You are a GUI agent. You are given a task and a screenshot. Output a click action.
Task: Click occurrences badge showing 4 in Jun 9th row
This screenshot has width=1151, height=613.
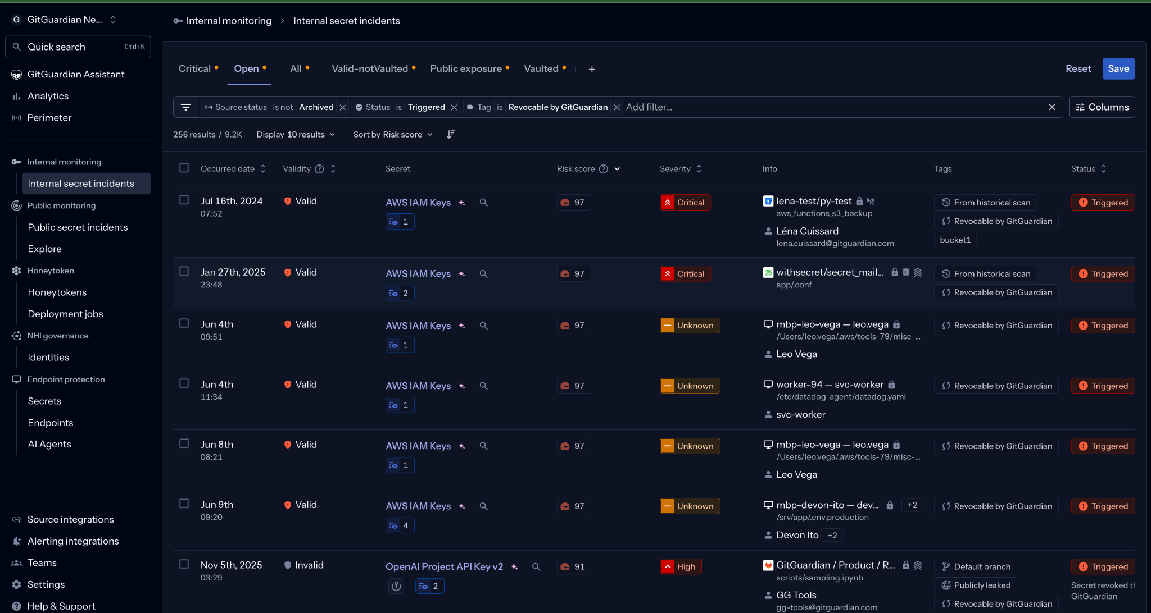point(400,525)
